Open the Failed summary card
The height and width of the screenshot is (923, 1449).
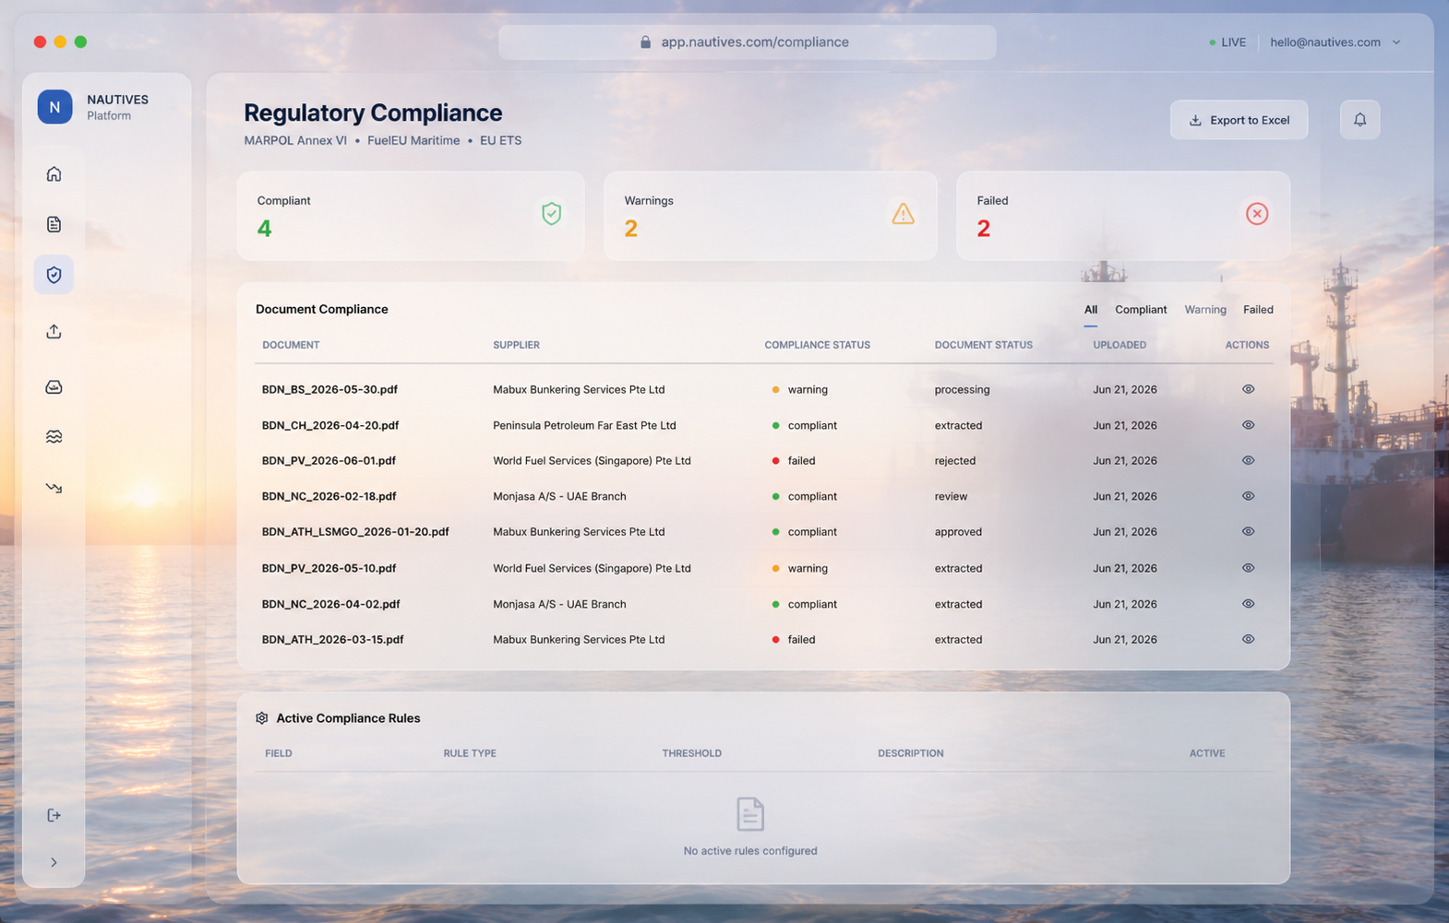click(x=1123, y=216)
